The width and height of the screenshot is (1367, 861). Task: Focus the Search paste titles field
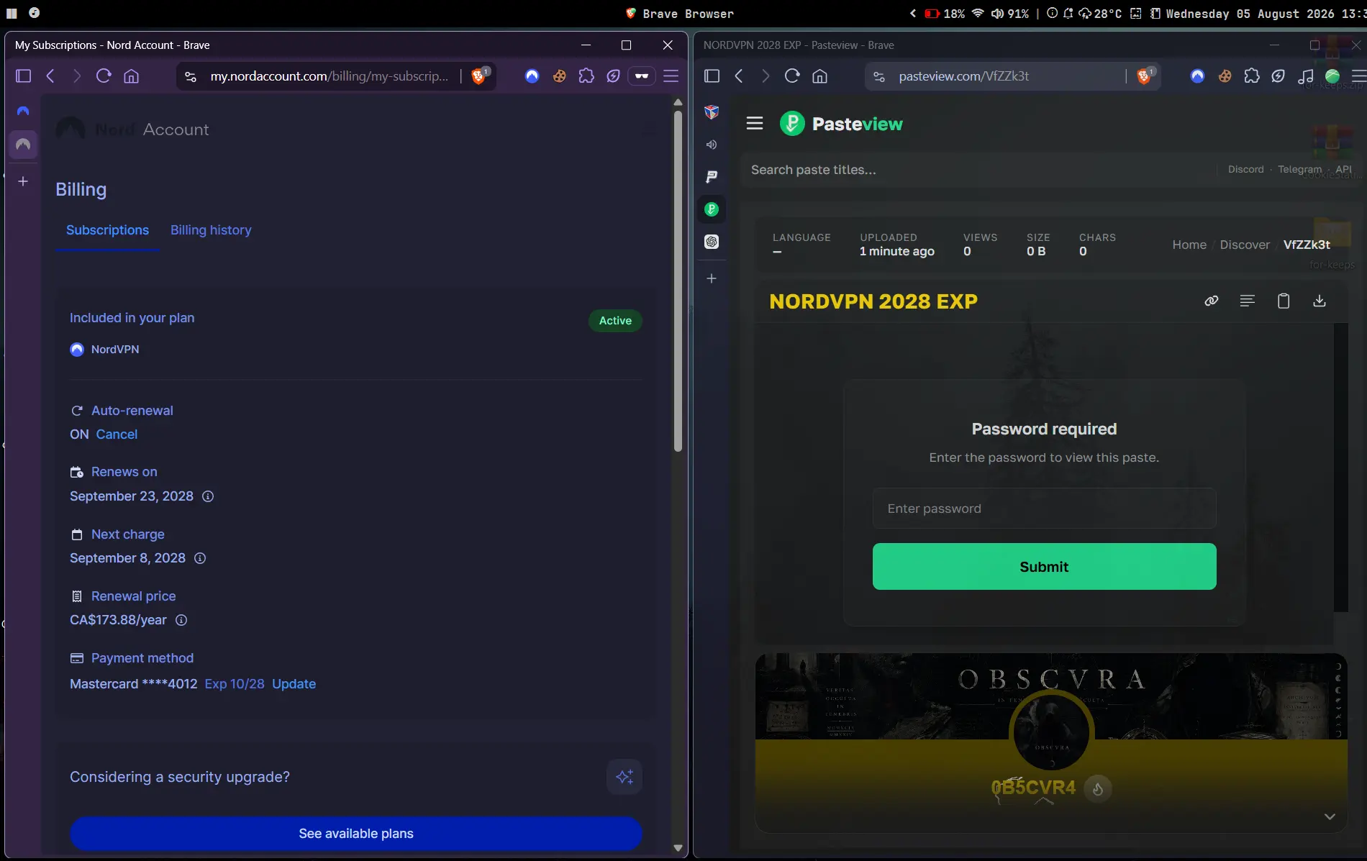tap(978, 170)
